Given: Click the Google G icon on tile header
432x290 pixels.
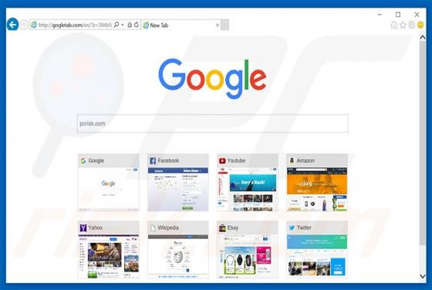Looking at the screenshot, I should coord(83,161).
